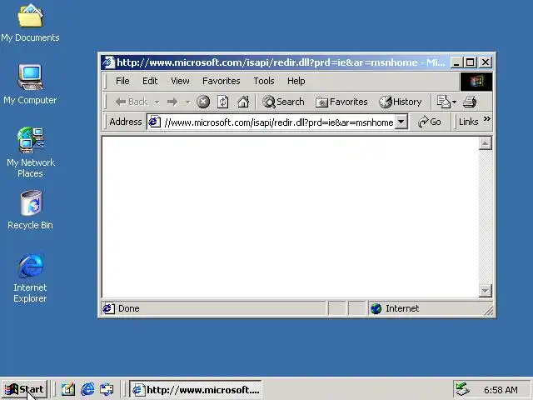Screen dimensions: 533x400
Task: Click the network tray icon
Action: (x=462, y=389)
